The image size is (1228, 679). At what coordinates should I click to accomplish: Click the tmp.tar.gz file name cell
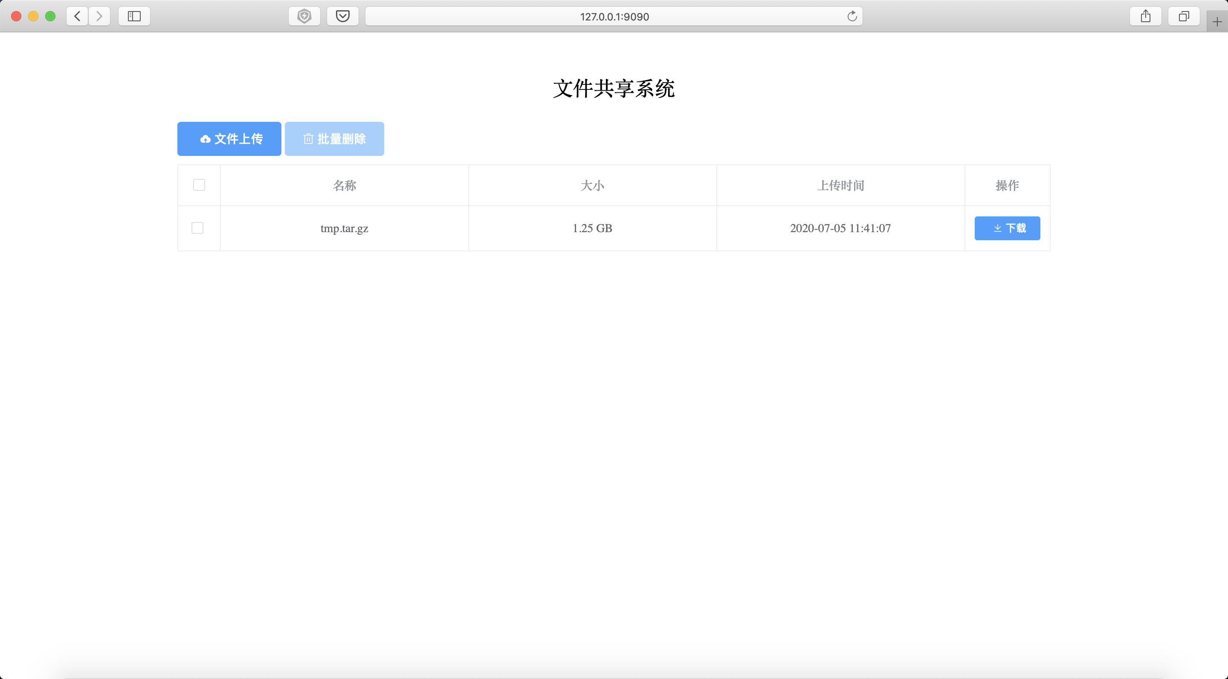[344, 228]
